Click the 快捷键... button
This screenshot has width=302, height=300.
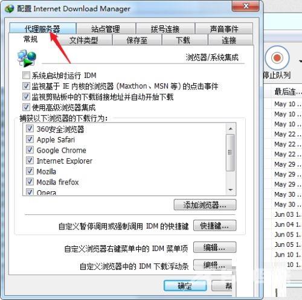pos(214,226)
